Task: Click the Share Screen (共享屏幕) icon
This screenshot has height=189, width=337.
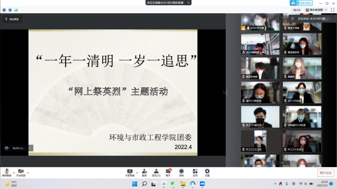Action: point(130,171)
